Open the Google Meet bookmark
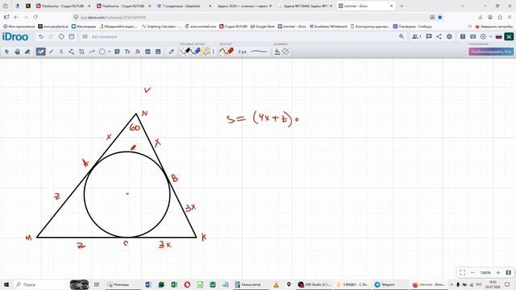The width and height of the screenshot is (516, 290). pyautogui.click(x=263, y=27)
